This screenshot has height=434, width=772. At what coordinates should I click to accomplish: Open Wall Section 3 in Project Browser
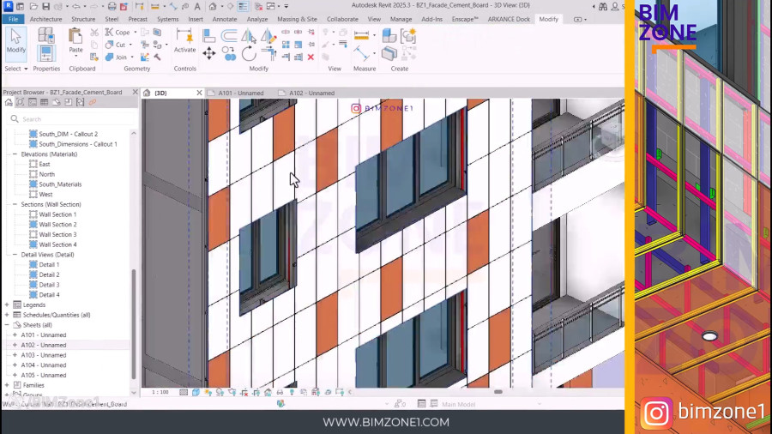pos(57,234)
